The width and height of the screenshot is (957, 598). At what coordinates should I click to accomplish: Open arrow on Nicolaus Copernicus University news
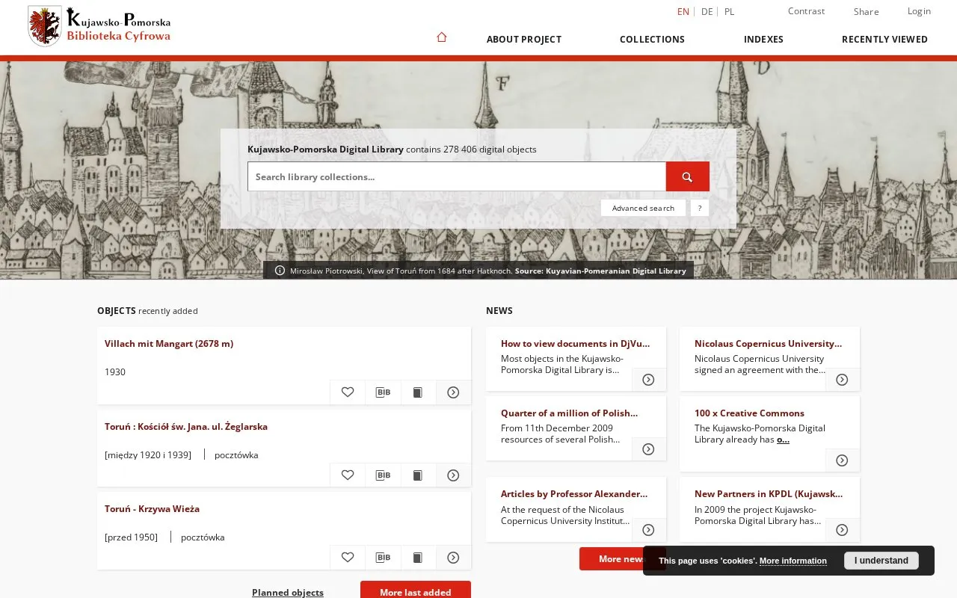pos(842,380)
